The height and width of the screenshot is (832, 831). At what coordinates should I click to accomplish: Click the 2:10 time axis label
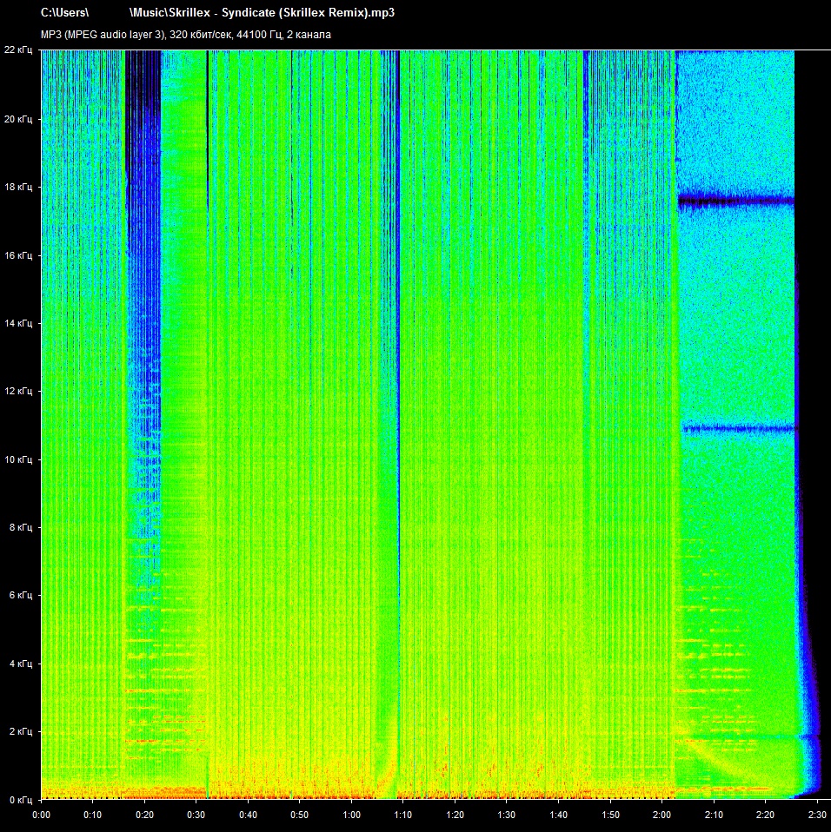click(715, 815)
